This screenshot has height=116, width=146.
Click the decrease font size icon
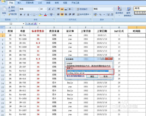pos(53,9)
